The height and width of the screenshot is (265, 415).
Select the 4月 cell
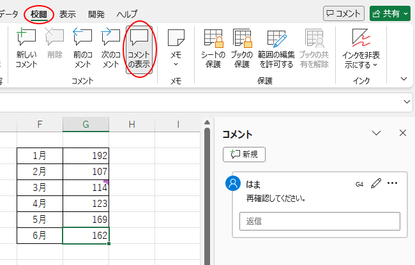pyautogui.click(x=40, y=204)
